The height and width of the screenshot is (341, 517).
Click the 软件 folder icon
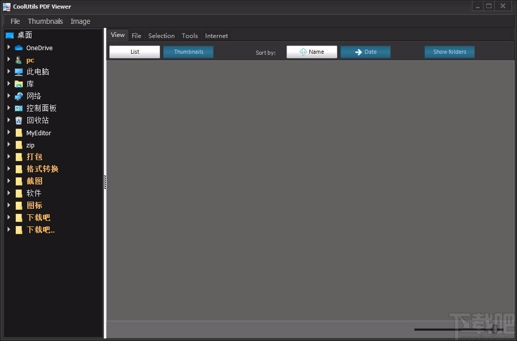[x=19, y=193]
